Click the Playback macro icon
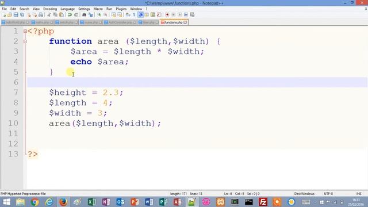The height and width of the screenshot is (207, 368). pyautogui.click(x=179, y=15)
